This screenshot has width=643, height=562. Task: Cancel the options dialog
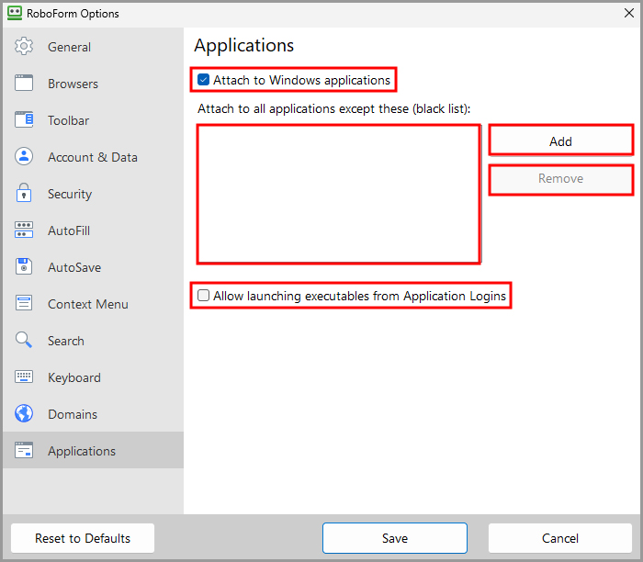(560, 538)
